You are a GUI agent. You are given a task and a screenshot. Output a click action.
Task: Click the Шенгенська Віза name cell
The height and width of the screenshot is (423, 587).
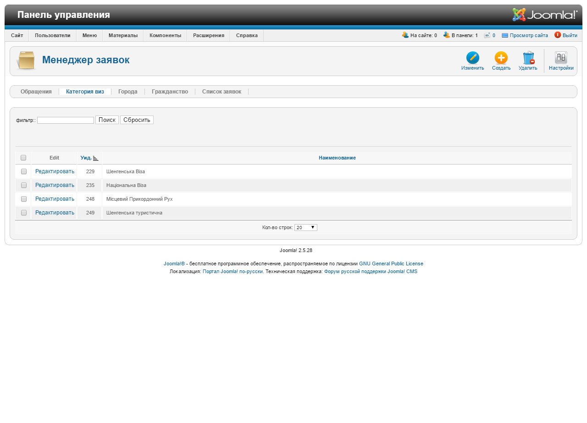click(x=337, y=171)
